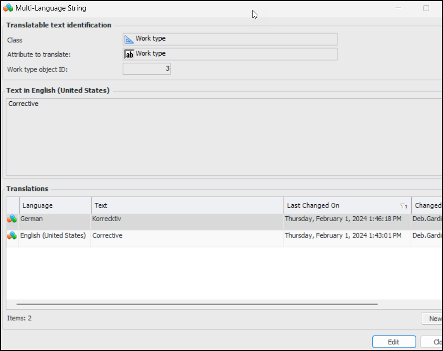Click the German row translation icon
Image resolution: width=443 pixels, height=351 pixels.
[12, 219]
